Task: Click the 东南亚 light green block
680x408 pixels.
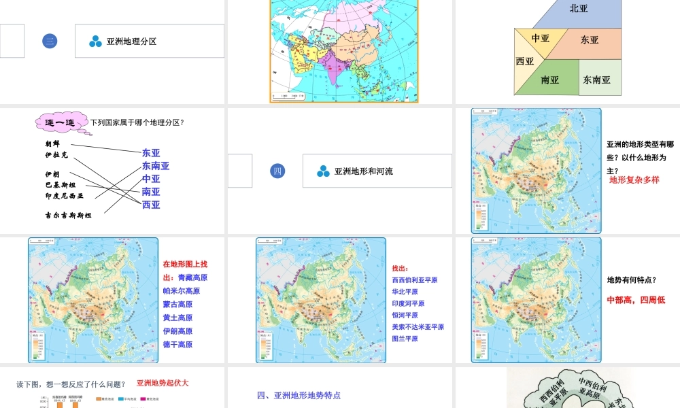Action: click(x=600, y=78)
